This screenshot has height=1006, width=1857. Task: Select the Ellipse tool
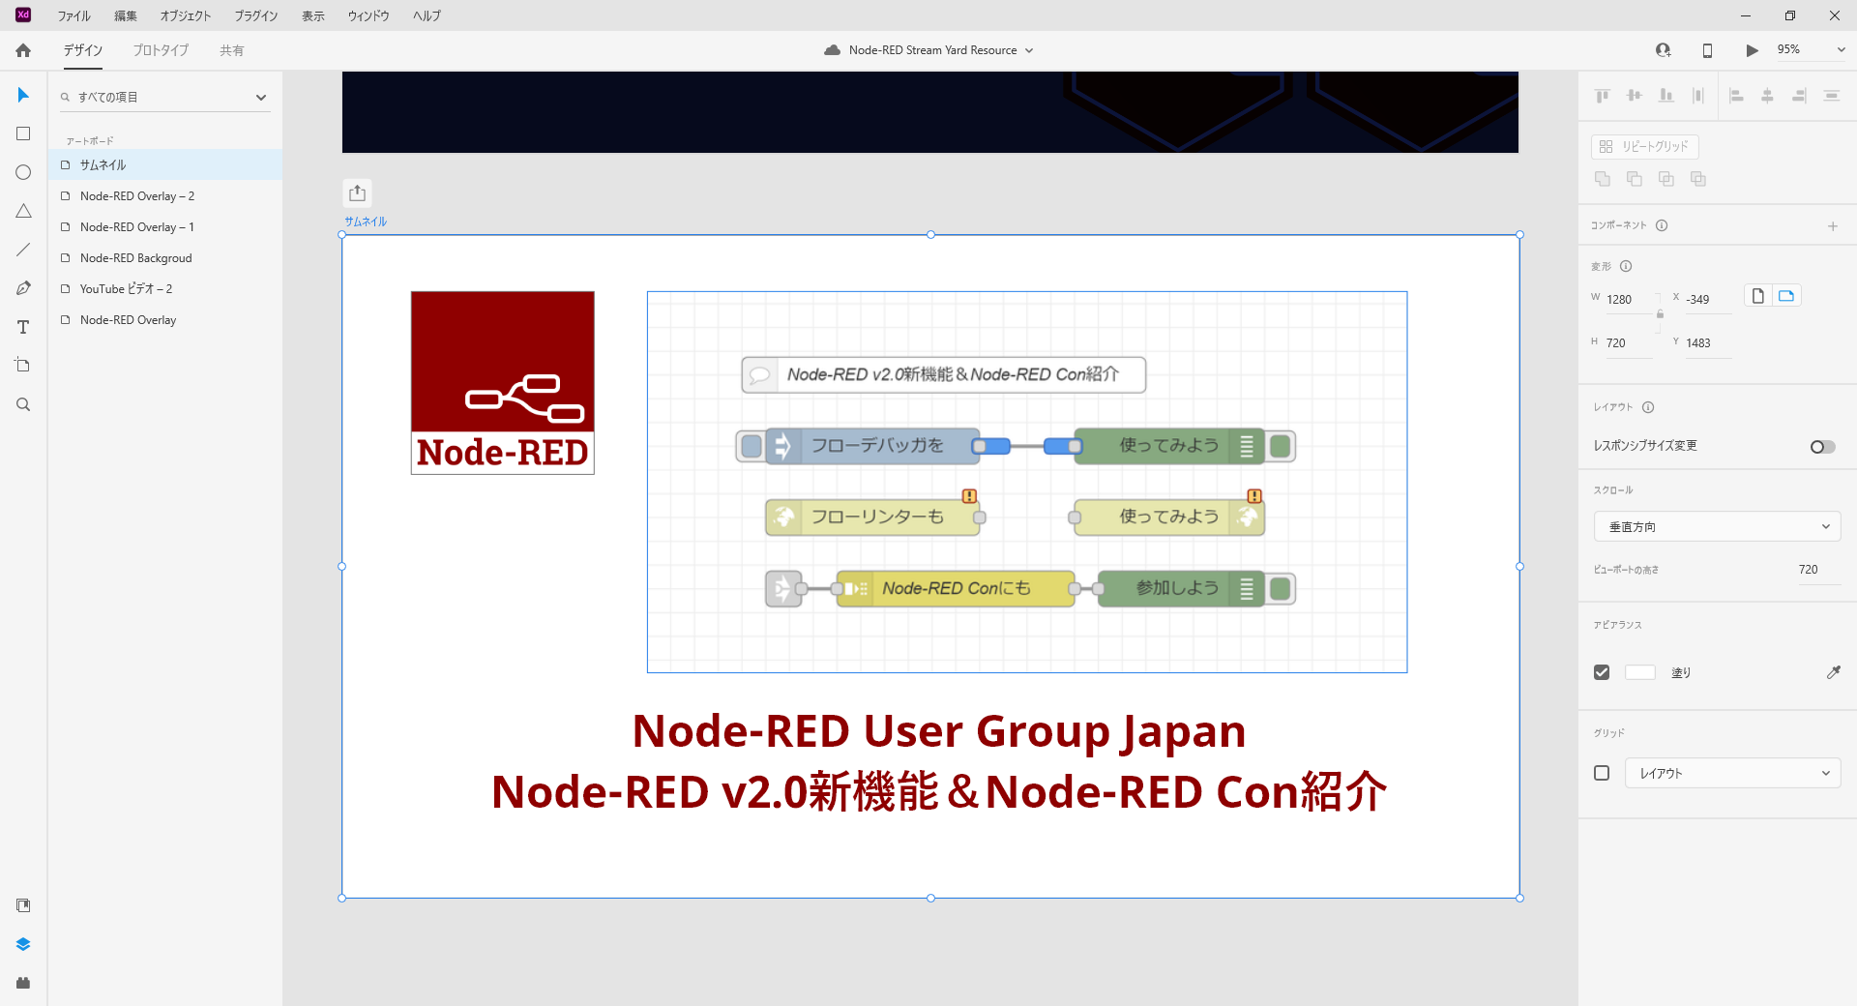click(23, 172)
